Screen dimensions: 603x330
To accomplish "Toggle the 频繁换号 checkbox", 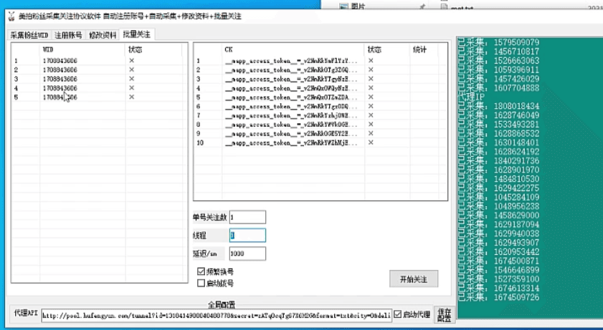I will point(201,271).
